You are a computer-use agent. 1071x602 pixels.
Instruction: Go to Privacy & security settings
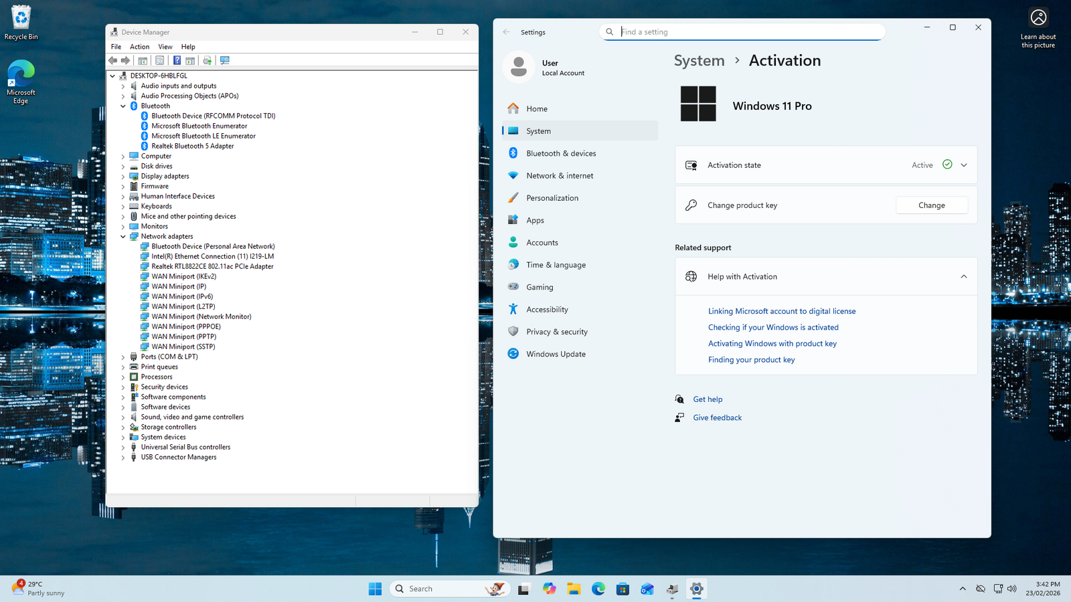tap(556, 332)
